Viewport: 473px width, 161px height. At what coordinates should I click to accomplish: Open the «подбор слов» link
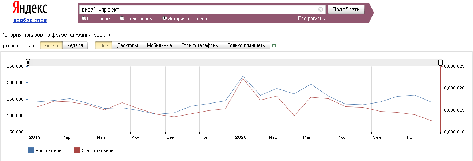tap(30, 20)
